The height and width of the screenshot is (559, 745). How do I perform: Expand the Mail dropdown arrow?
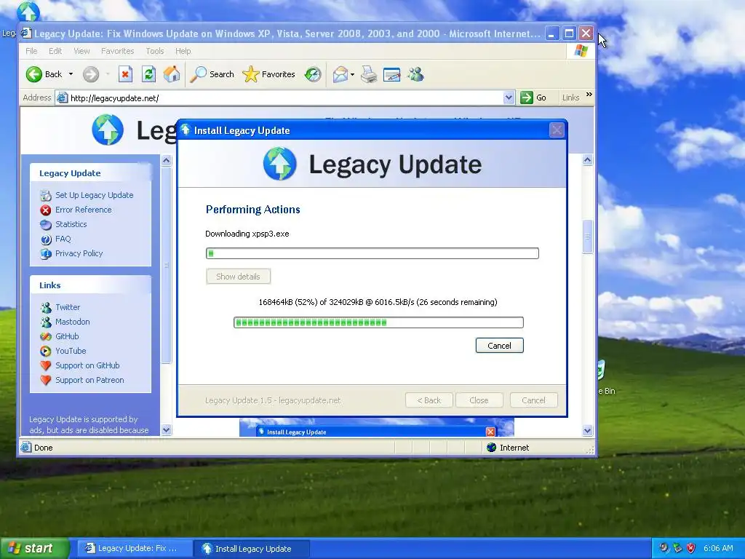[x=352, y=74]
